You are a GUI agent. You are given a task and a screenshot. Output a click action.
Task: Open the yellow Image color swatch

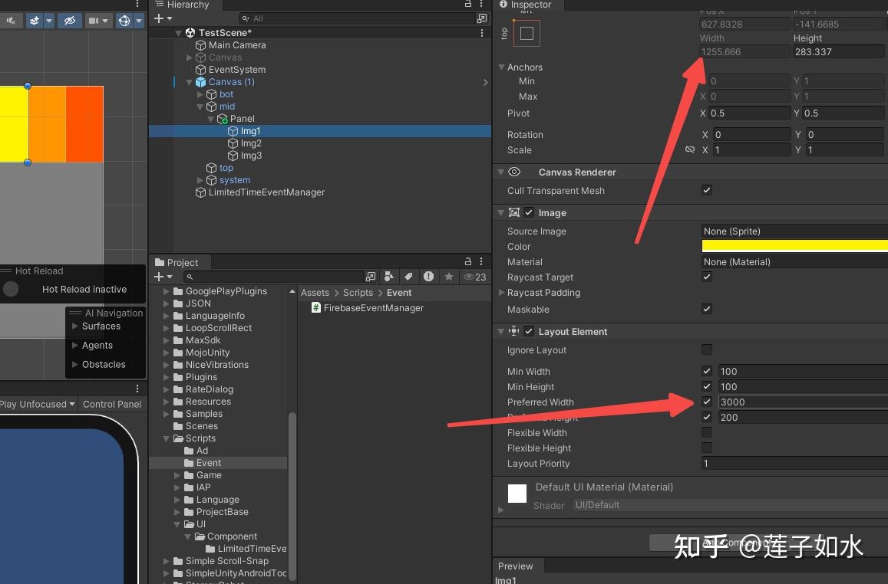(794, 246)
